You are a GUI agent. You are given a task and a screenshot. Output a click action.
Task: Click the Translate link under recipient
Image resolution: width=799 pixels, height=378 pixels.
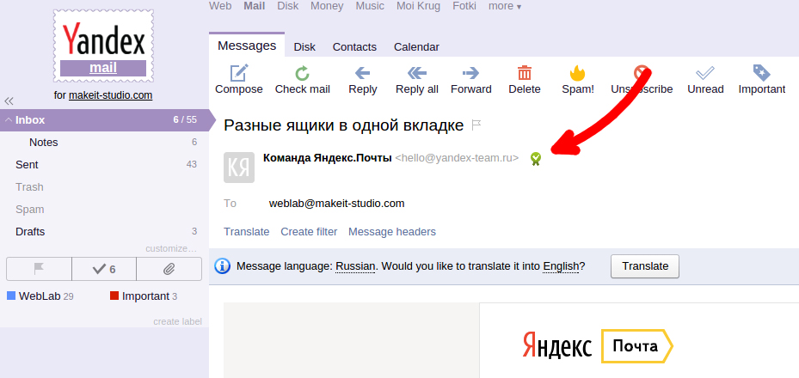click(246, 232)
